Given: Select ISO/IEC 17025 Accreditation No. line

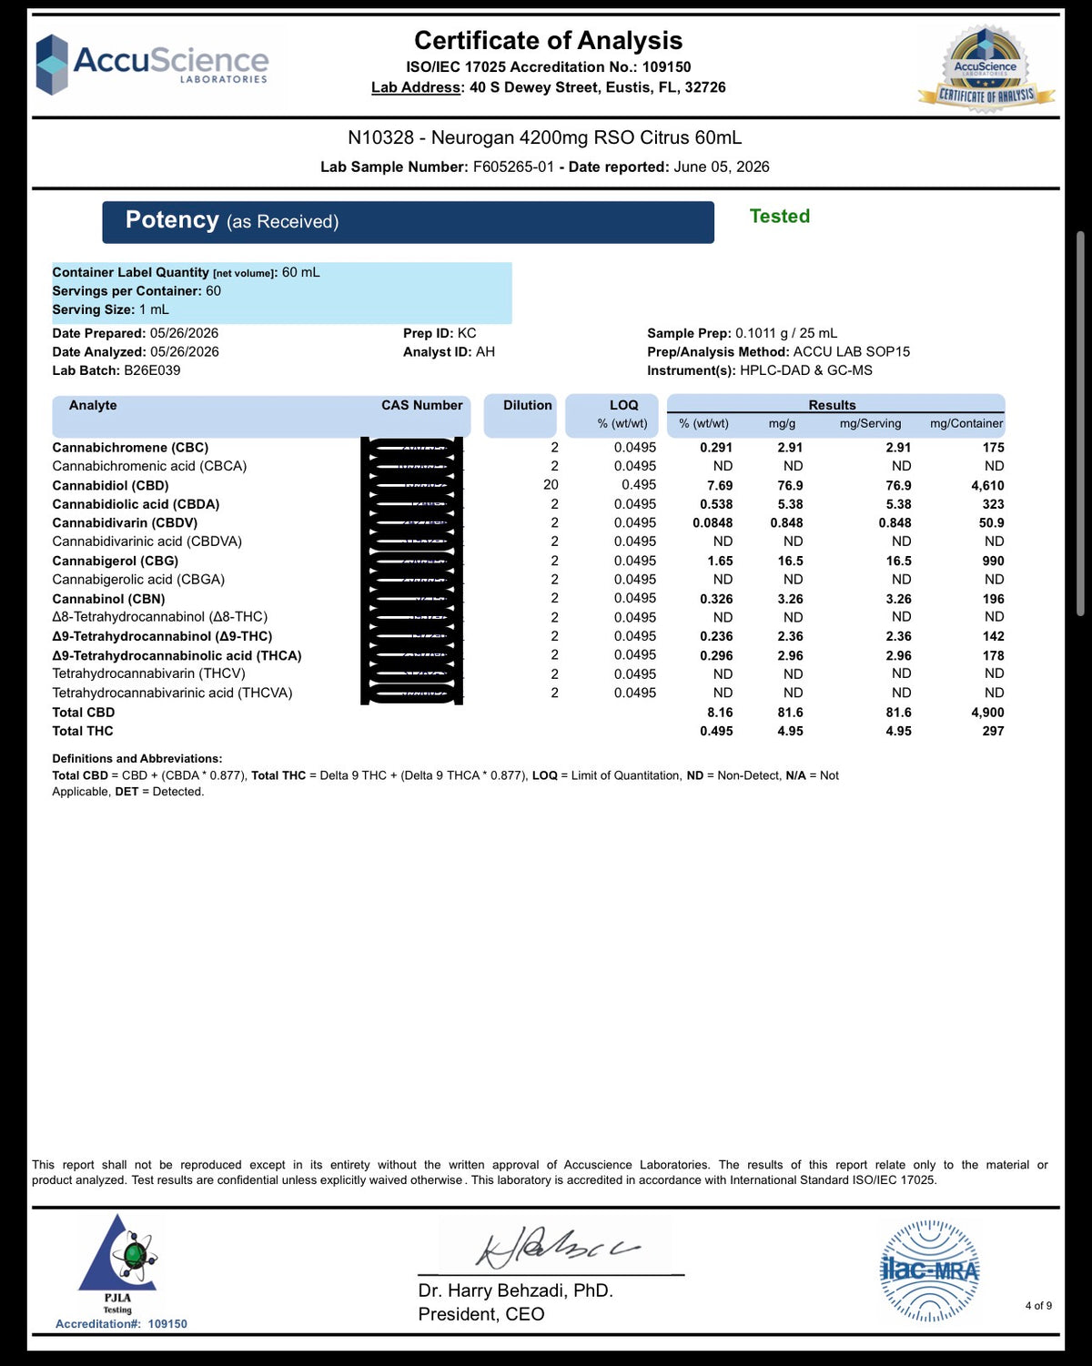Looking at the screenshot, I should pos(548,67).
